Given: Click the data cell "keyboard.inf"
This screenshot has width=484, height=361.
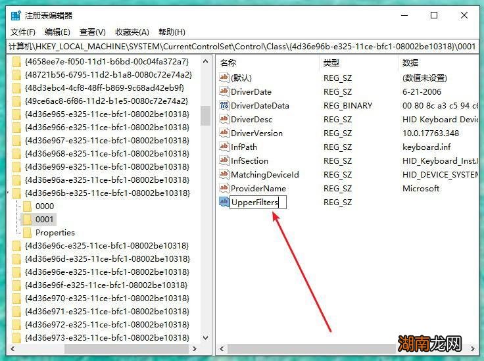Looking at the screenshot, I should click(426, 147).
